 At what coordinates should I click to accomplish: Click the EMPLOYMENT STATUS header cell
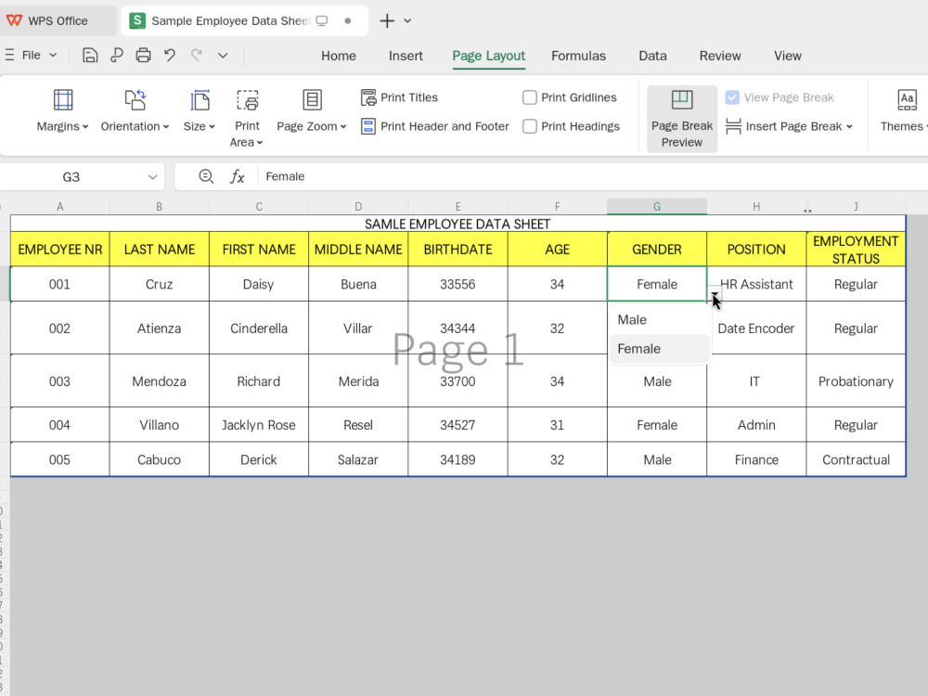tap(856, 249)
